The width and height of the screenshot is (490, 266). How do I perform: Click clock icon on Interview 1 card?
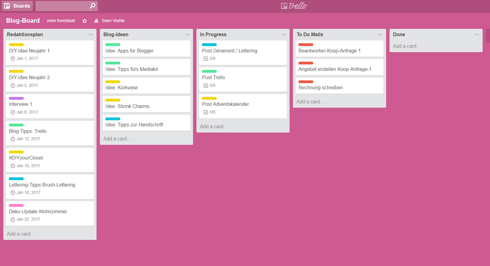pos(13,112)
